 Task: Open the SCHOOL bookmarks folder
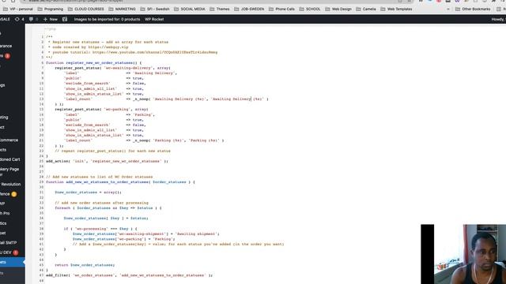click(310, 9)
